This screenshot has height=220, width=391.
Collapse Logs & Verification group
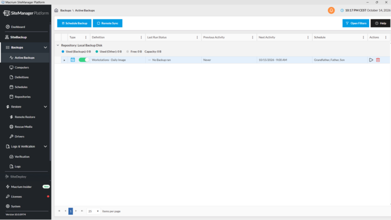pos(45,147)
